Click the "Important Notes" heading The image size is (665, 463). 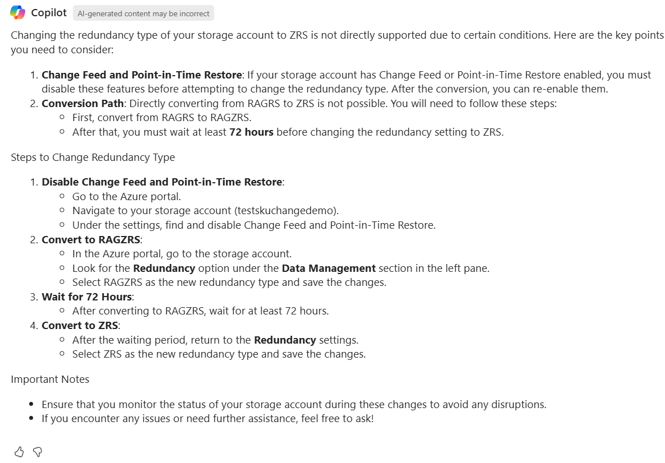point(50,379)
